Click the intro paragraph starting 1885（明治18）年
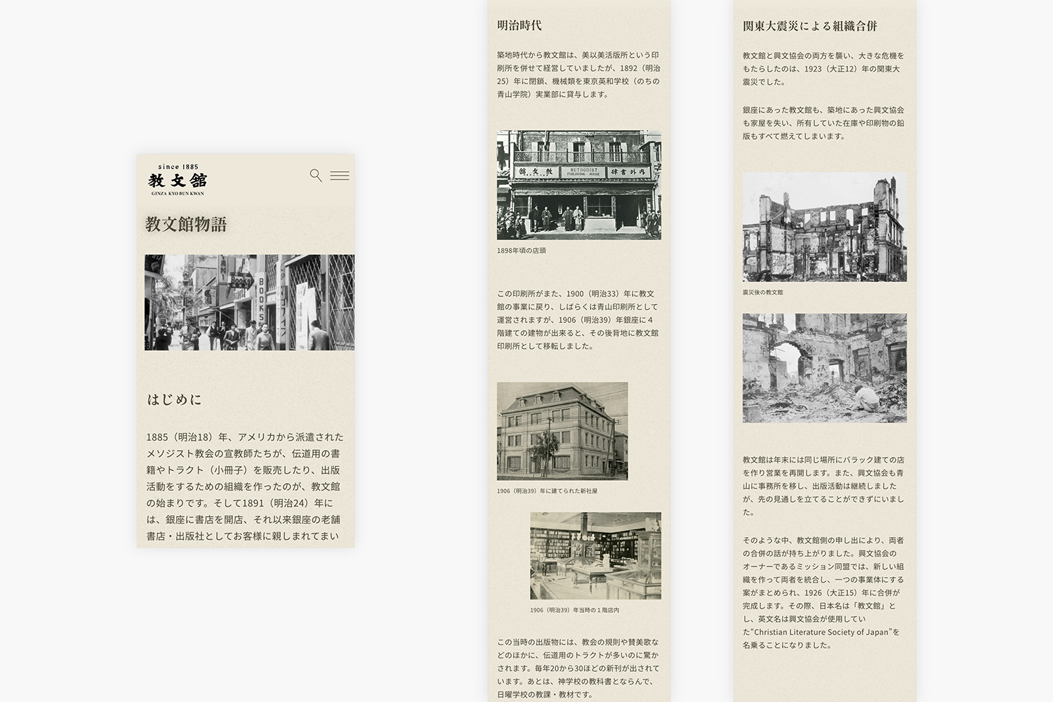The height and width of the screenshot is (702, 1053). click(x=245, y=486)
